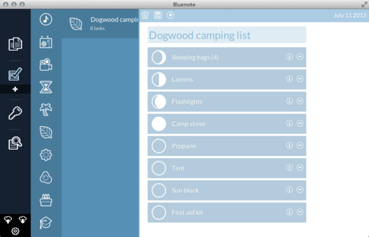This screenshot has height=237, width=369.
Task: Add a new task with circled plus
Action: click(x=171, y=15)
